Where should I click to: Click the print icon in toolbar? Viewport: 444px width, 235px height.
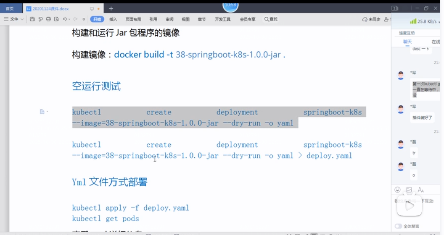(48, 19)
